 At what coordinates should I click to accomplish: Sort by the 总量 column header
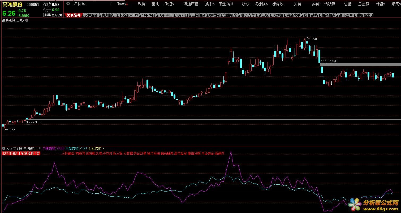point(347,4)
